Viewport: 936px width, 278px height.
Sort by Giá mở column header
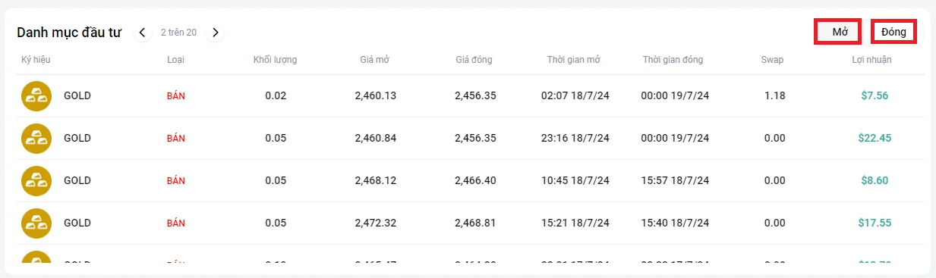point(375,60)
